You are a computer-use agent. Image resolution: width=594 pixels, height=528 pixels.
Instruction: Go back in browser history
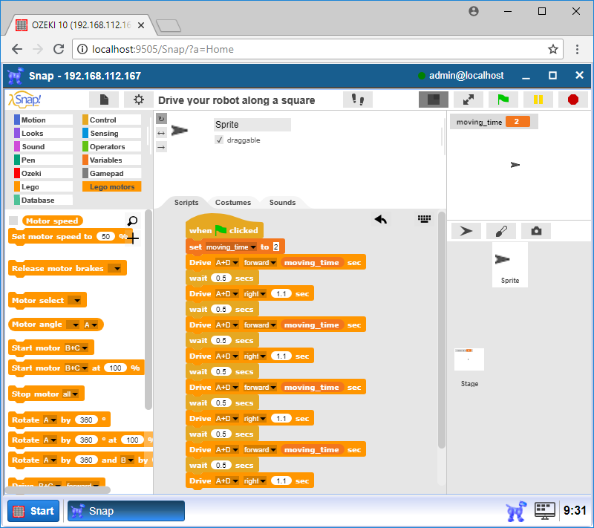(17, 49)
